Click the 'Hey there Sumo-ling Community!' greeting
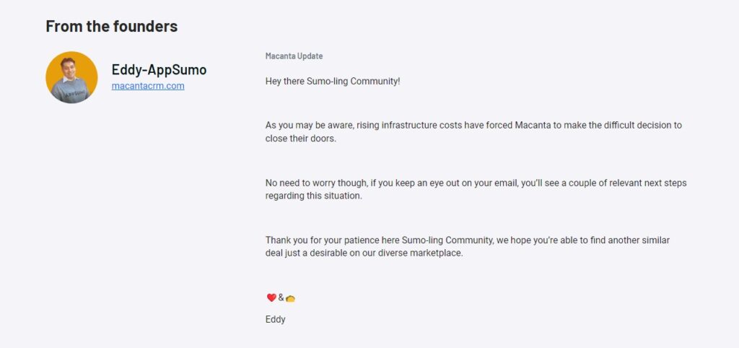The width and height of the screenshot is (739, 348). 333,81
